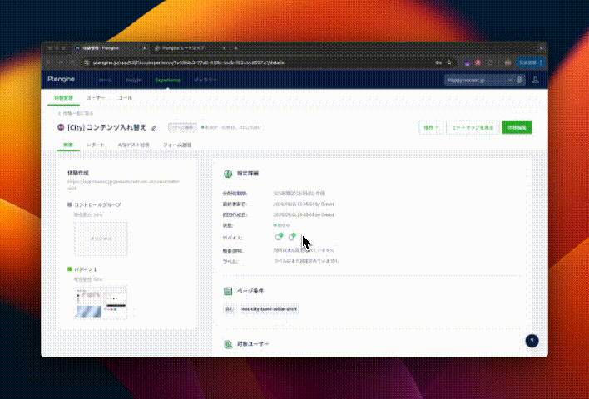Expand the 操作 dropdown button

pos(430,127)
